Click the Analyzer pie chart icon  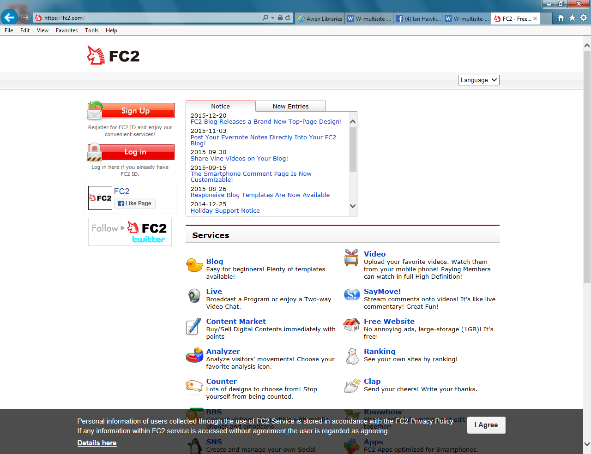(x=194, y=355)
